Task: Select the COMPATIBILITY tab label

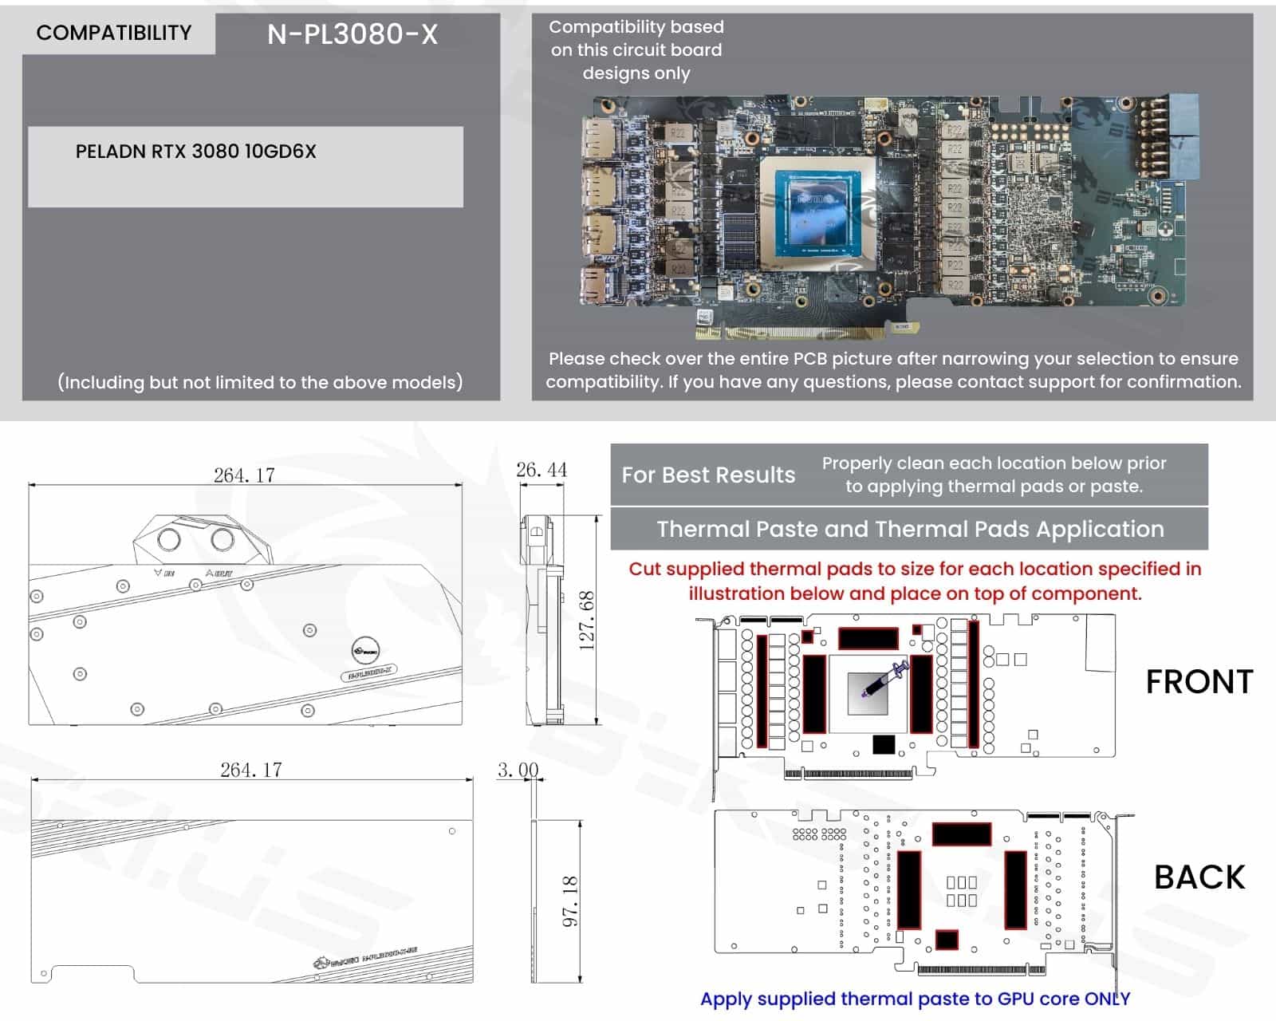Action: coord(114,33)
